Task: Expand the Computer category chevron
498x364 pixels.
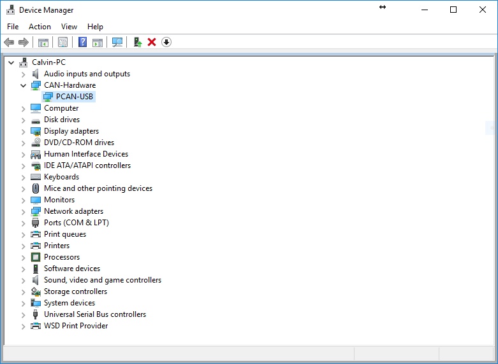Action: [23, 109]
